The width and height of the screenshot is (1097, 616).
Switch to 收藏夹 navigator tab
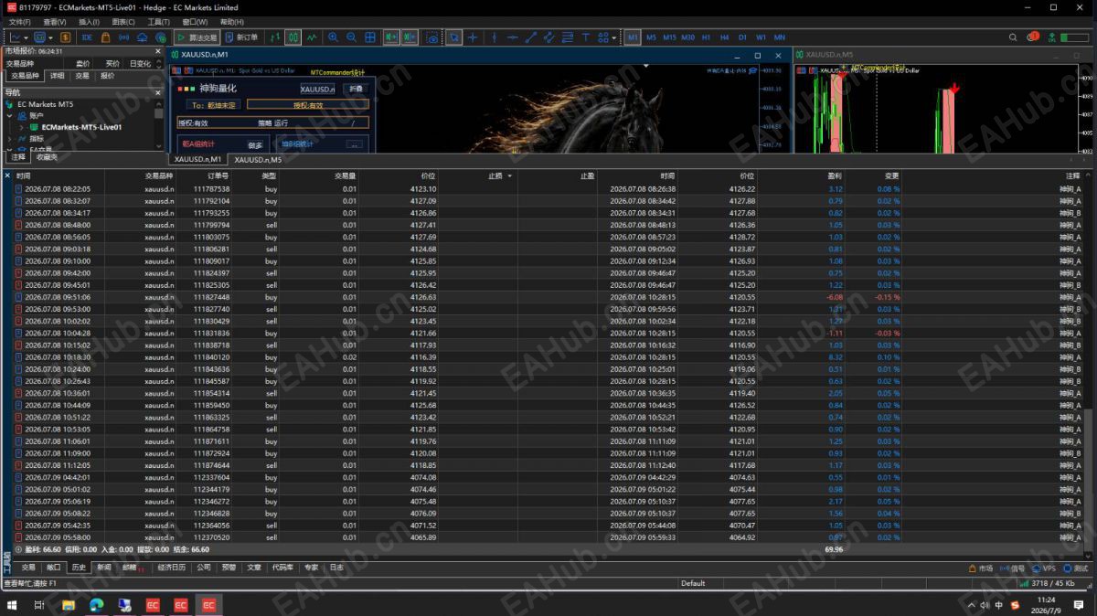pyautogui.click(x=46, y=157)
